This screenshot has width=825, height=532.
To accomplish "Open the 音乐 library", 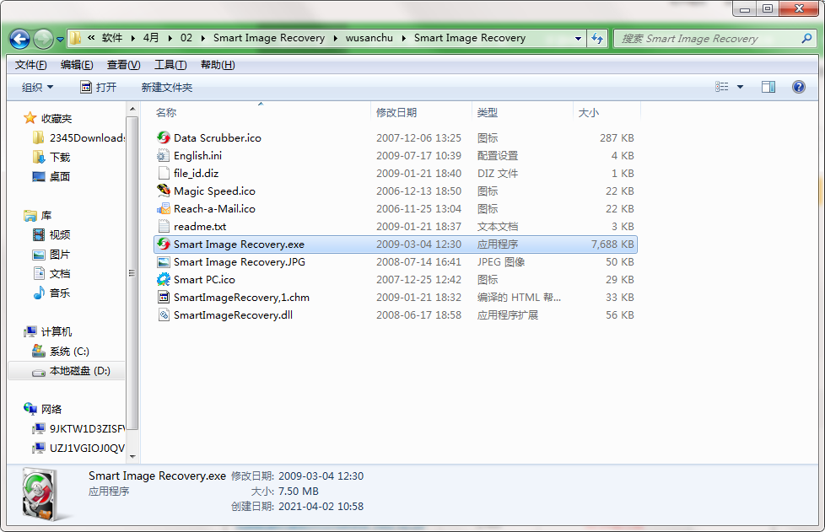I will tap(59, 293).
